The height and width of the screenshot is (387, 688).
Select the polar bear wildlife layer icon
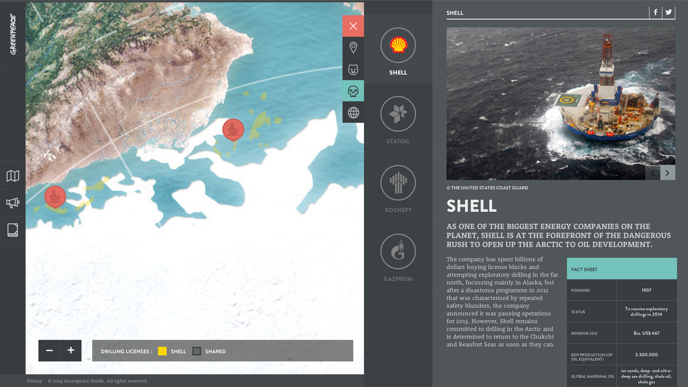click(x=353, y=69)
